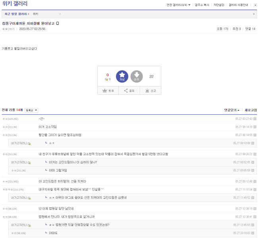Click the 위키 갤러리 title
The width and height of the screenshot is (259, 238).
pos(15,4)
